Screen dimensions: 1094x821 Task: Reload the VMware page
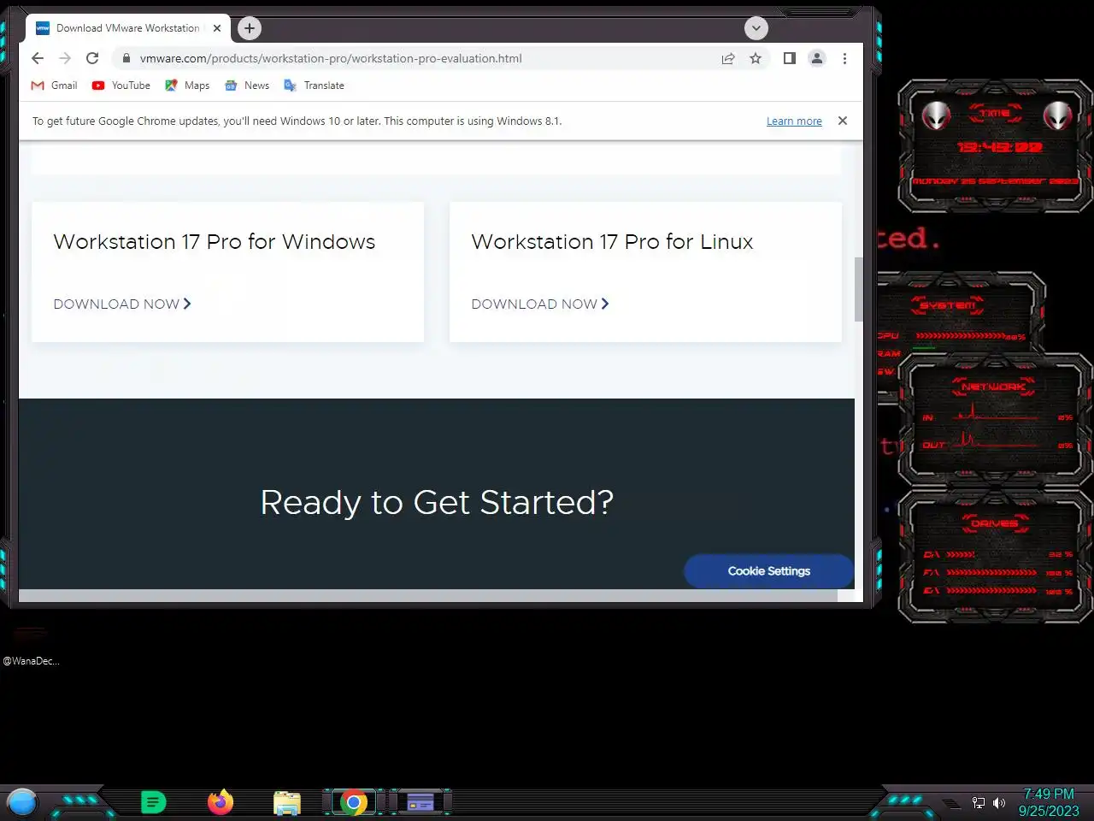pos(92,58)
